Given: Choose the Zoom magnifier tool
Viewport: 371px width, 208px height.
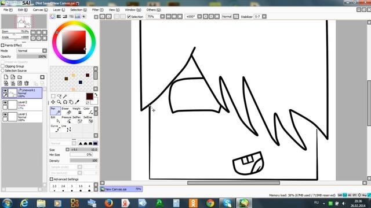Looking at the screenshot, I should [x=59, y=102].
